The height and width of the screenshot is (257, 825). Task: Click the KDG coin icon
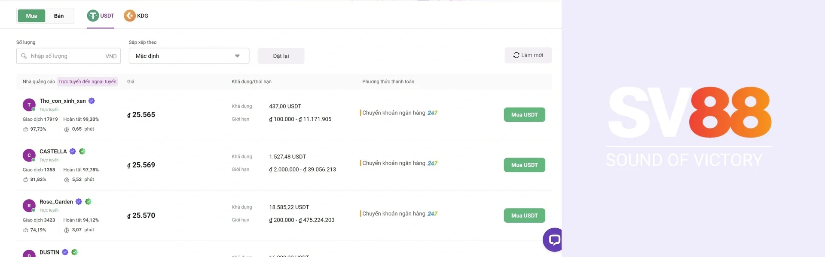click(129, 16)
